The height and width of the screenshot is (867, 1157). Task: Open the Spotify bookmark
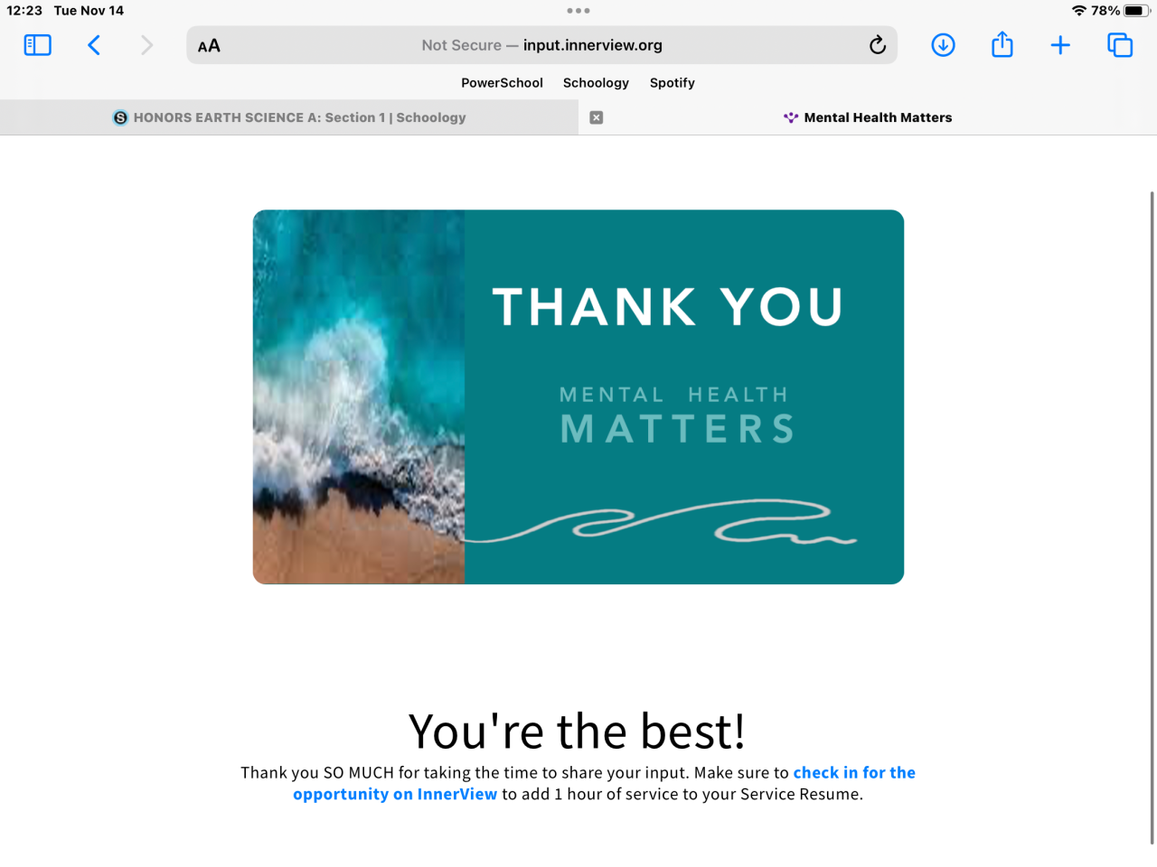point(673,83)
